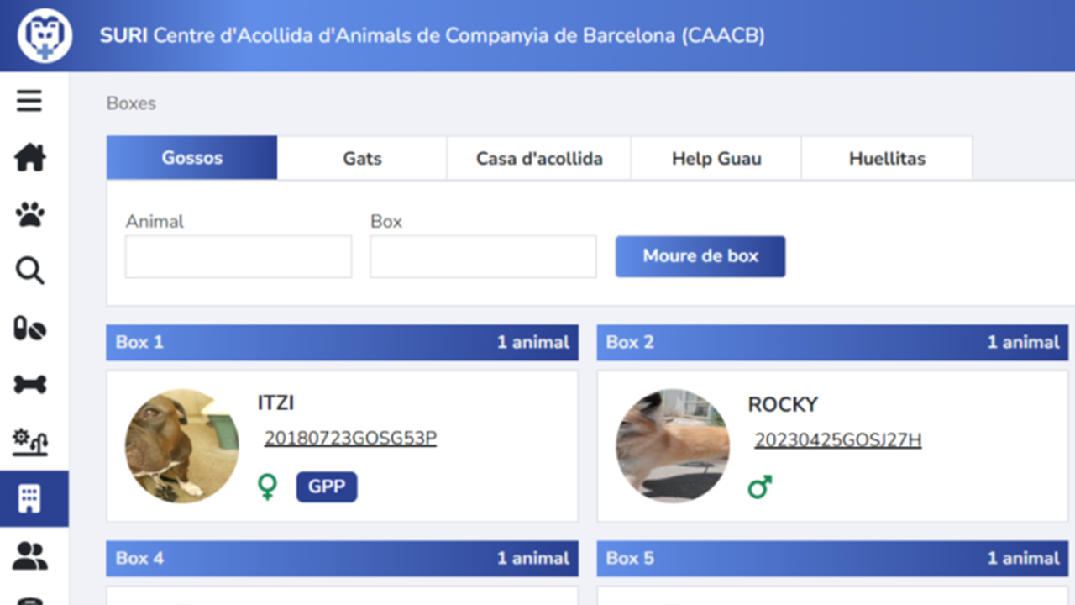
Task: Open ROCKY's record link 20230425GOSJ27H
Action: (x=837, y=440)
